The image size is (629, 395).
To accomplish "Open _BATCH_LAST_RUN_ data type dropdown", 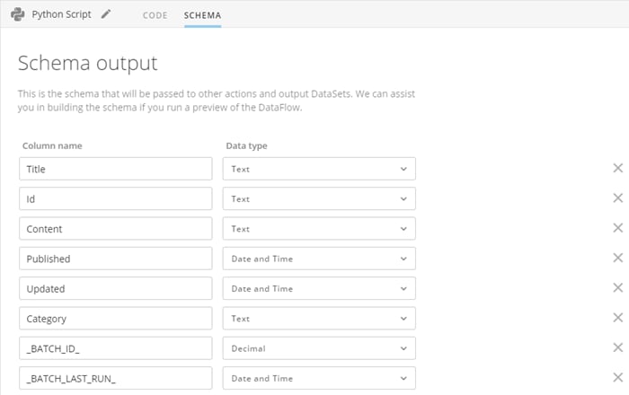I will 319,378.
